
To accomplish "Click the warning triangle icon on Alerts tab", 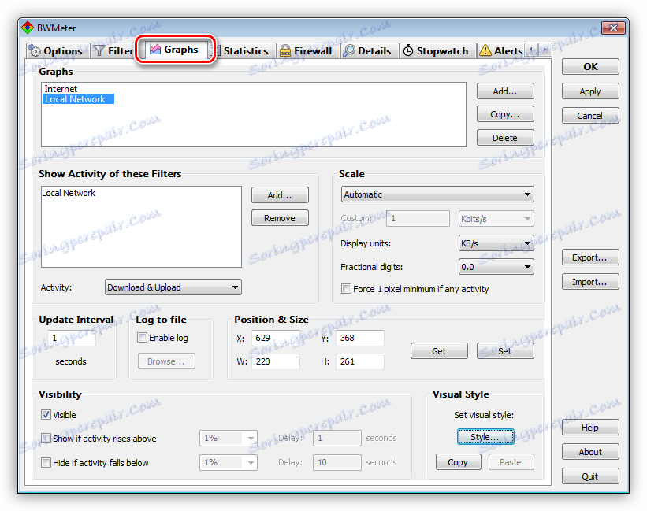I will click(485, 50).
